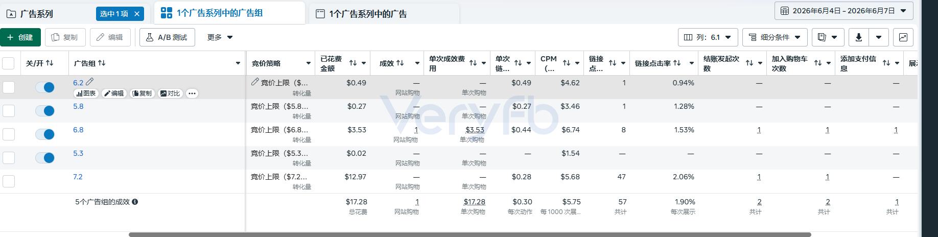The width and height of the screenshot is (938, 237).
Task: Check the checkbox for ad set 6.2
Action: click(9, 87)
